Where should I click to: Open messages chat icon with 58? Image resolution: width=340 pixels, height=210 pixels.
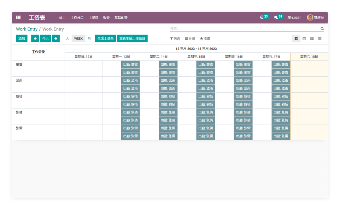tap(276, 17)
